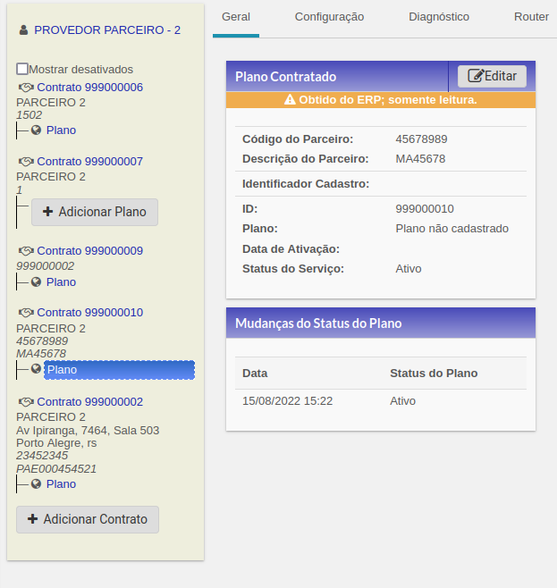557x588 pixels.
Task: Click 999000002 italic text under Contrato 999000009
Action: click(45, 266)
